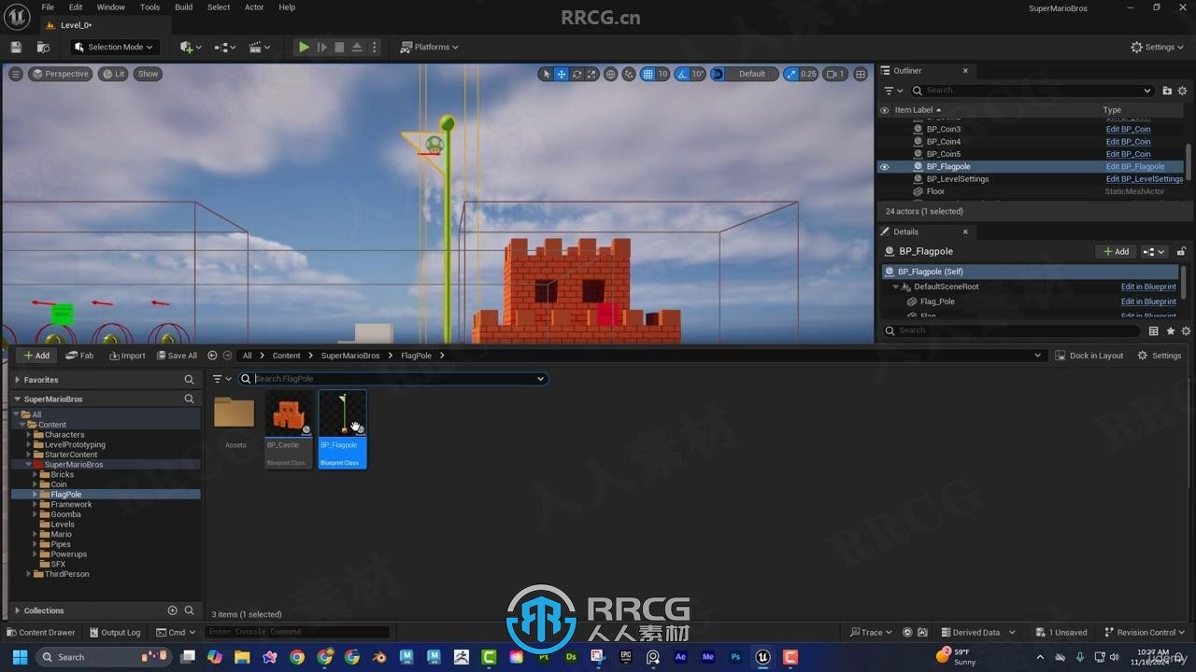Open the Blueprints toolbar dropdown
Image resolution: width=1196 pixels, height=672 pixels.
pos(225,47)
